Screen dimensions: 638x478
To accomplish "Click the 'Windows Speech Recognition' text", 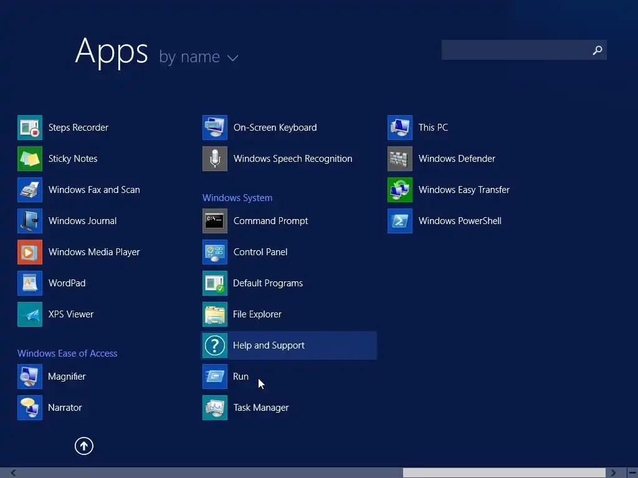I will pyautogui.click(x=293, y=159).
